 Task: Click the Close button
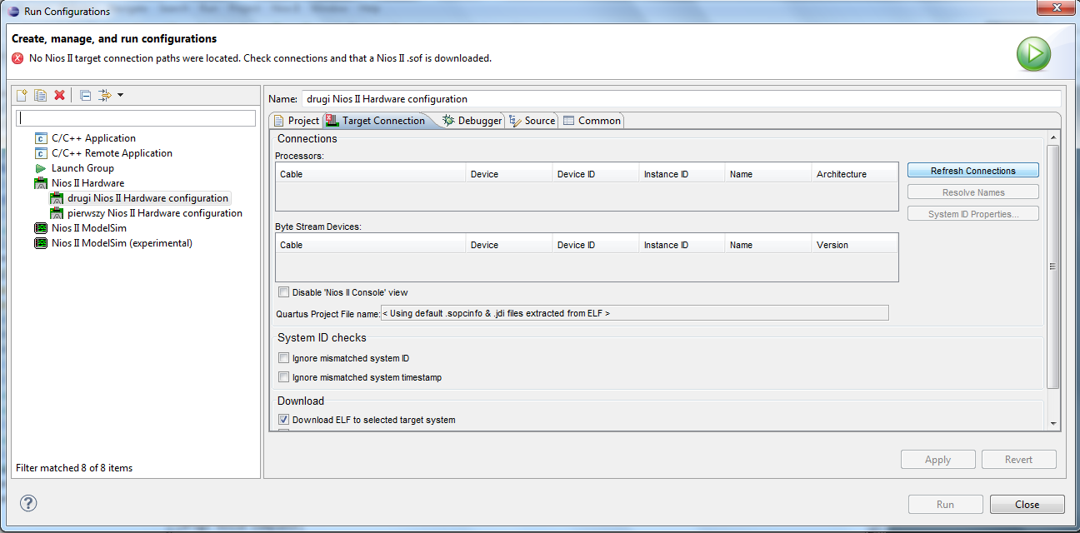1027,504
